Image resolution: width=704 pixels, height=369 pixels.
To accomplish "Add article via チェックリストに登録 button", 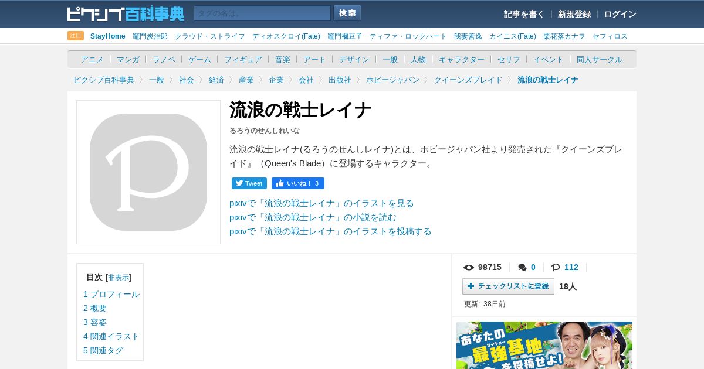I will 508,286.
